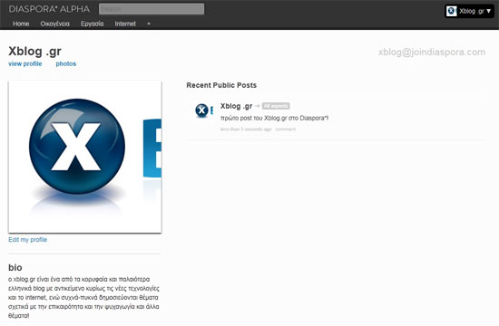Click the user avatar icon in header

coord(451,11)
